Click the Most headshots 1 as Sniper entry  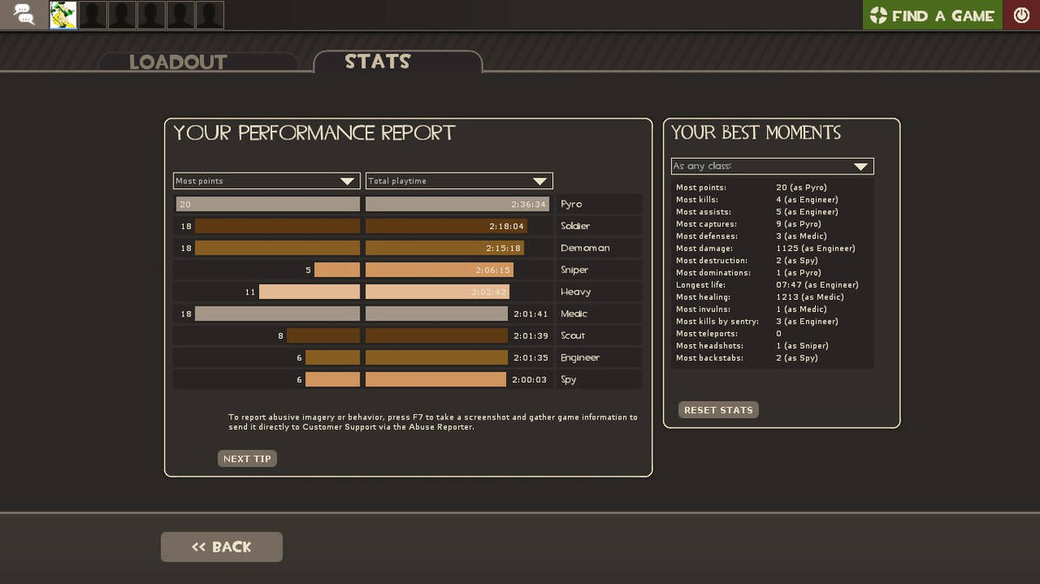[752, 346]
